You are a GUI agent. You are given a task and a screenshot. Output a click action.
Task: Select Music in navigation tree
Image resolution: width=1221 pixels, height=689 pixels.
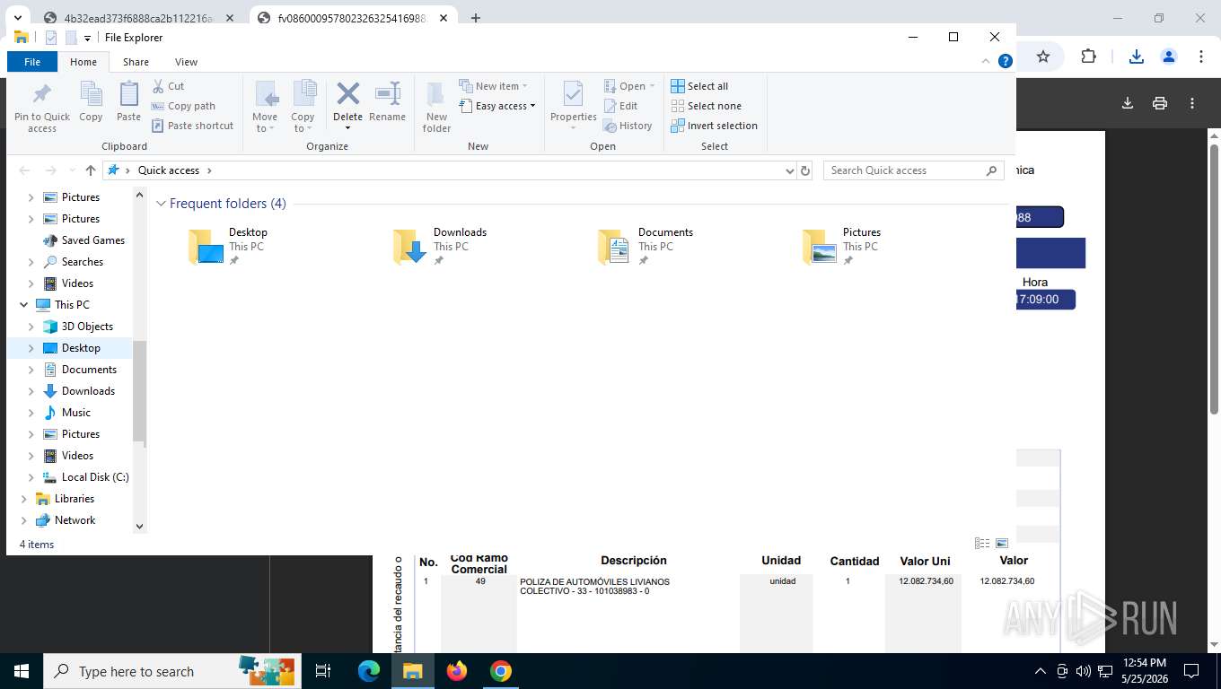click(x=75, y=413)
